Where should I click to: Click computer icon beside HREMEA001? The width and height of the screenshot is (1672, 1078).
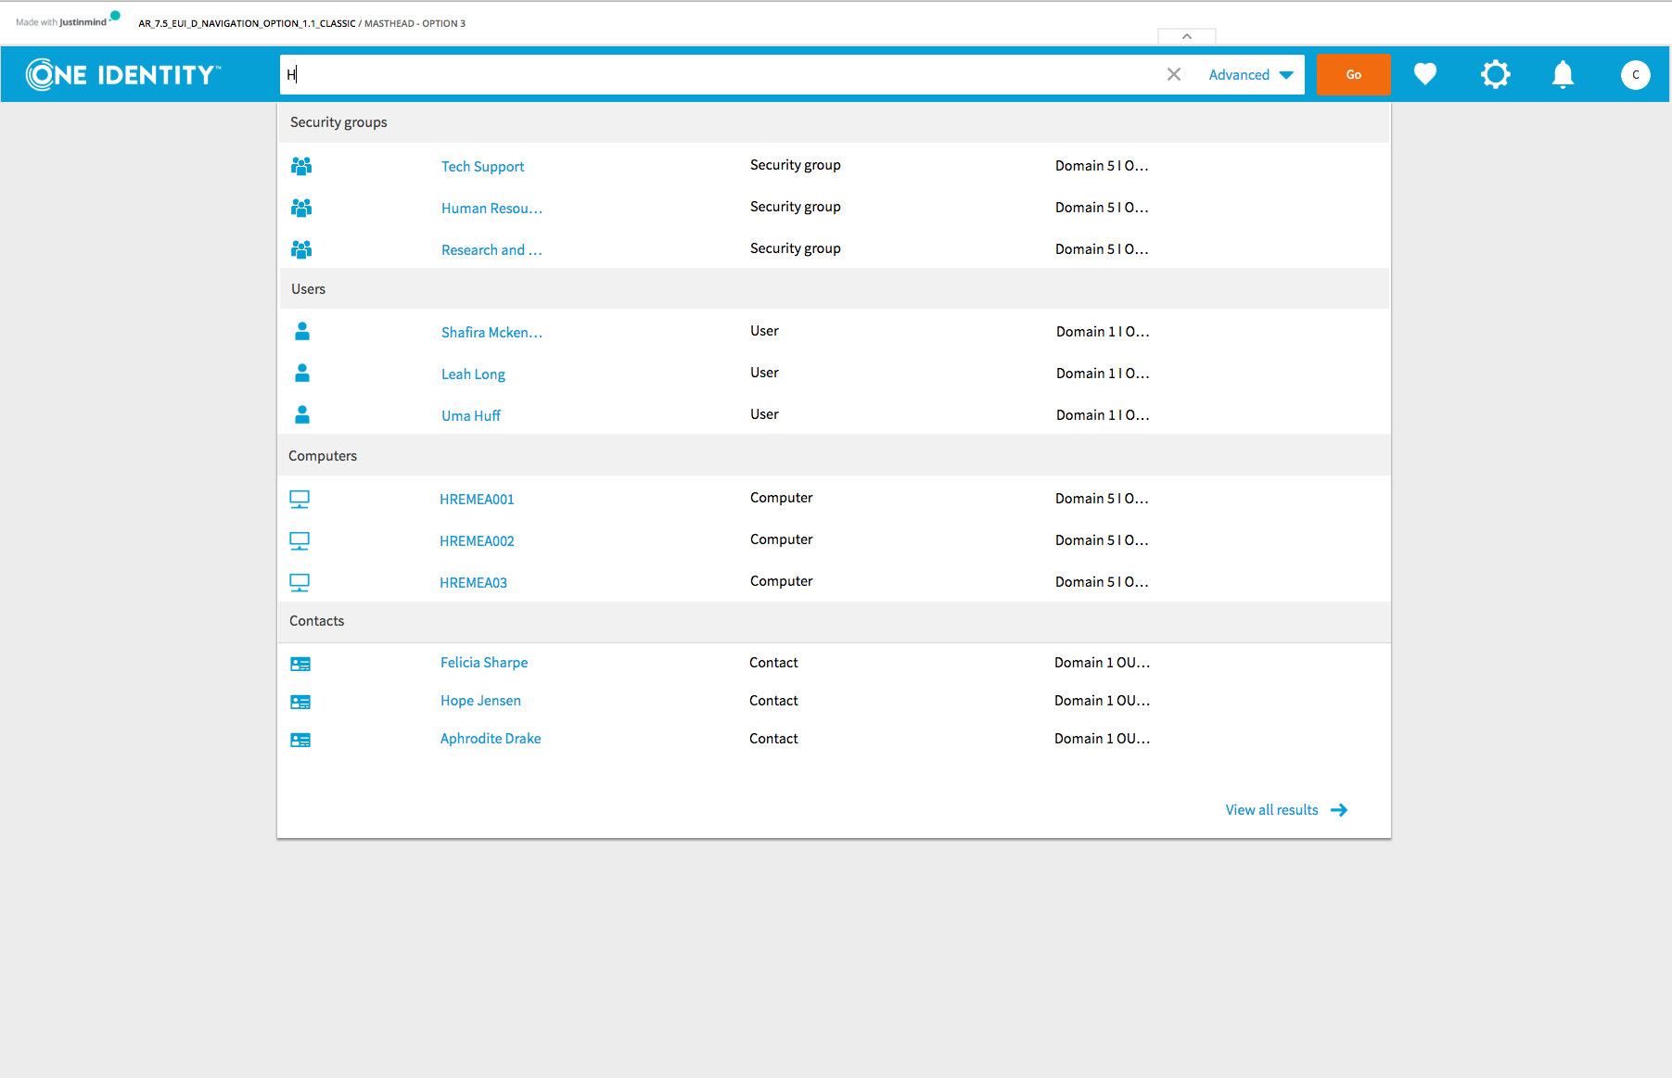(300, 500)
